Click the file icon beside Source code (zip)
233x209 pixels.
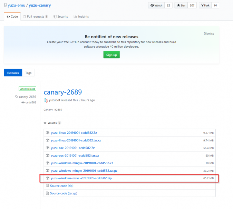(47, 186)
